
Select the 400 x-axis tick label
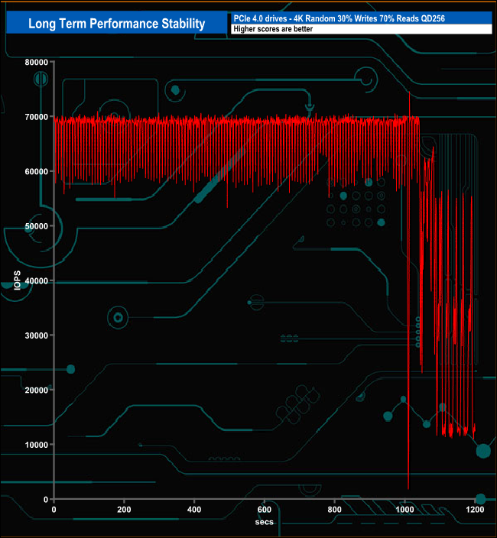194,509
